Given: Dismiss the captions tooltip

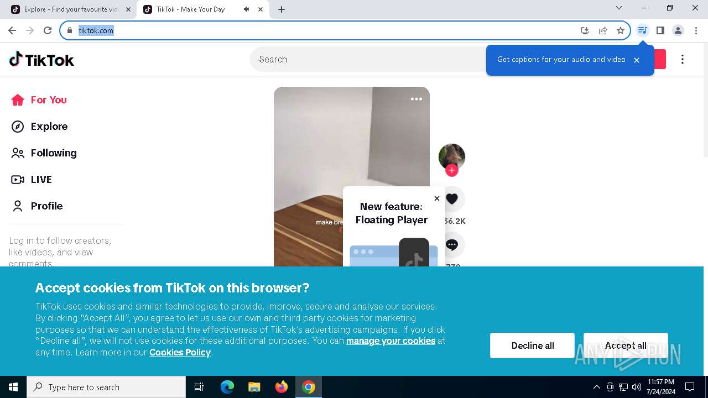Looking at the screenshot, I should click(637, 60).
